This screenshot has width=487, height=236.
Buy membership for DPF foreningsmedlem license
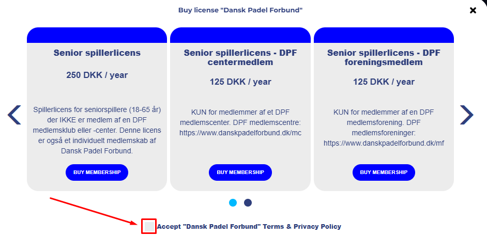click(384, 172)
